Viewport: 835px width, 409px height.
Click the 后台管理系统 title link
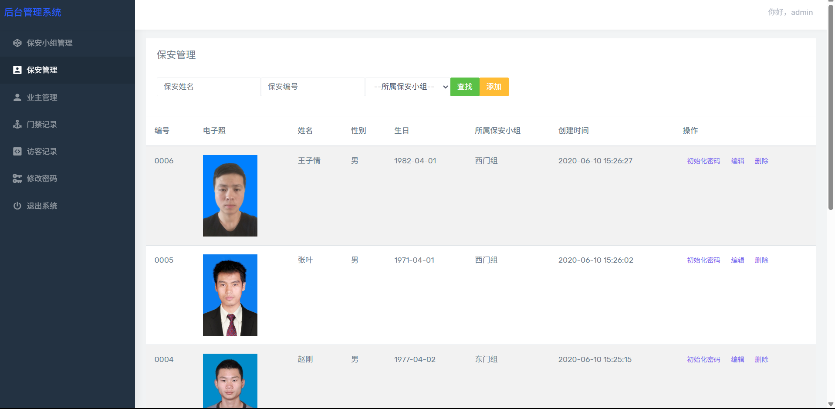coord(33,12)
